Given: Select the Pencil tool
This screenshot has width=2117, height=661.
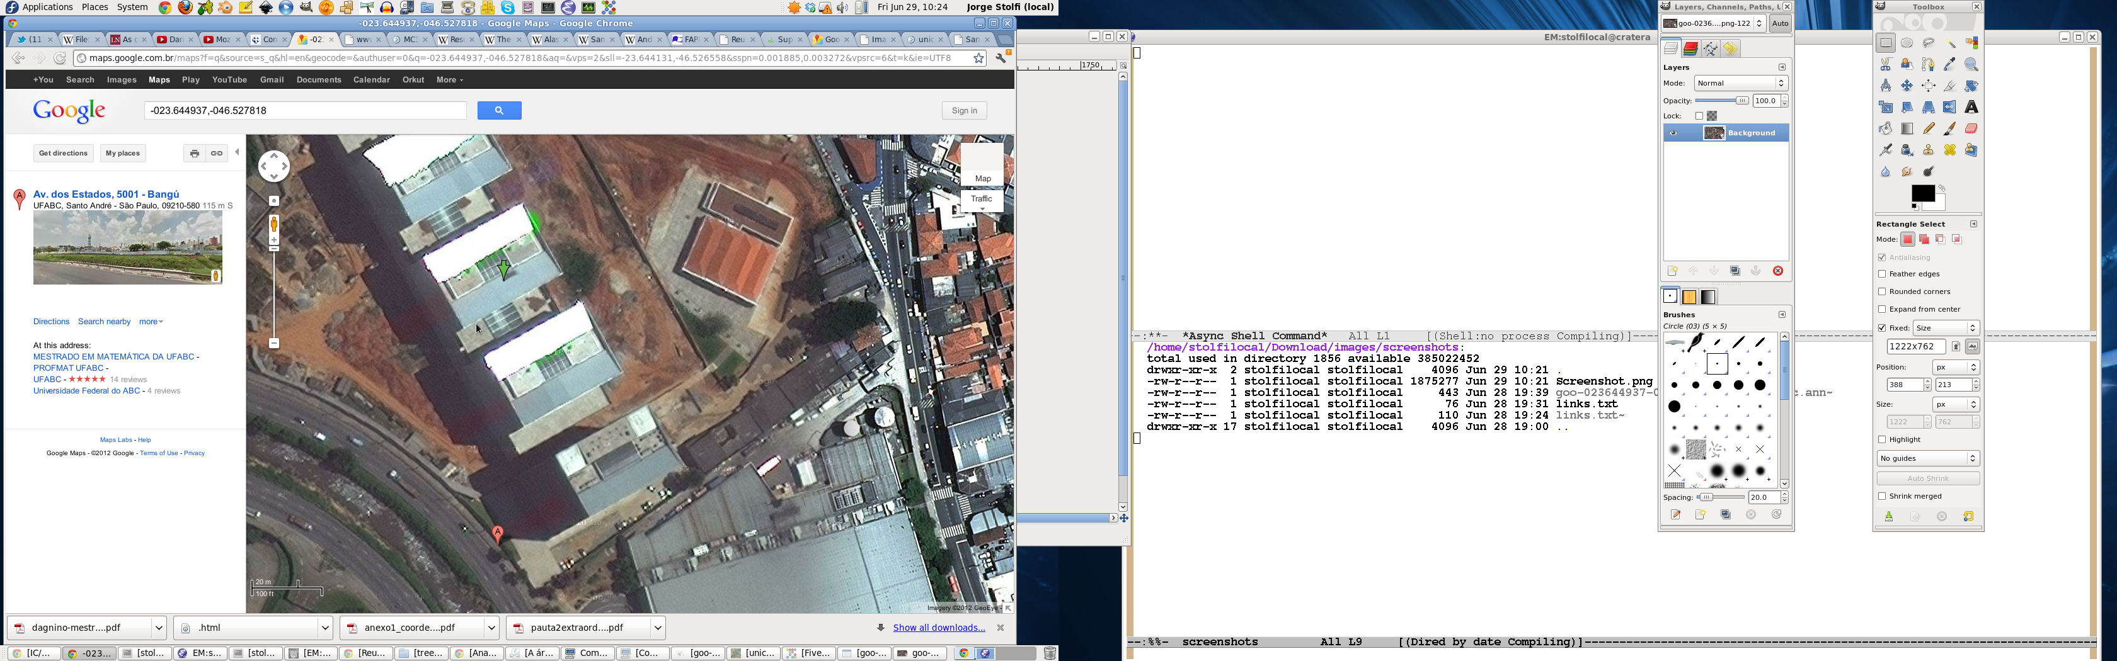Looking at the screenshot, I should coord(1928,129).
